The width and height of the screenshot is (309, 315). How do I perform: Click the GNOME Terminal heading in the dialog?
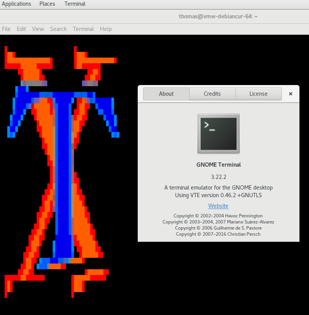pos(218,165)
